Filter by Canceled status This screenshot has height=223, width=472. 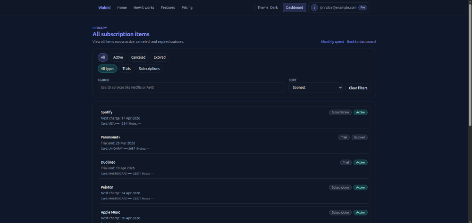[x=138, y=57]
